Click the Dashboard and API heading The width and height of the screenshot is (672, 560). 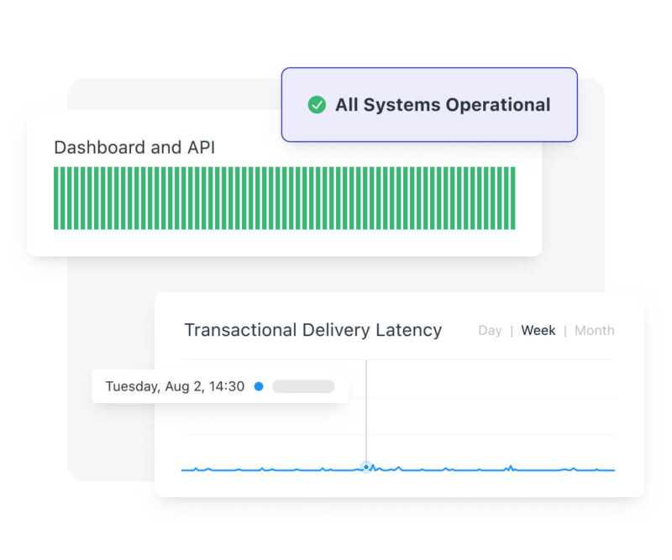click(134, 148)
